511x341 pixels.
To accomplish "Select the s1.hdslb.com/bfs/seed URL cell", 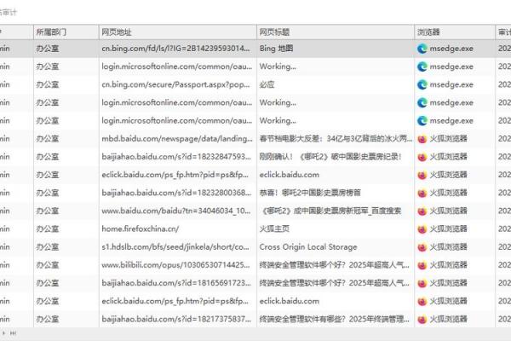I will pyautogui.click(x=178, y=247).
